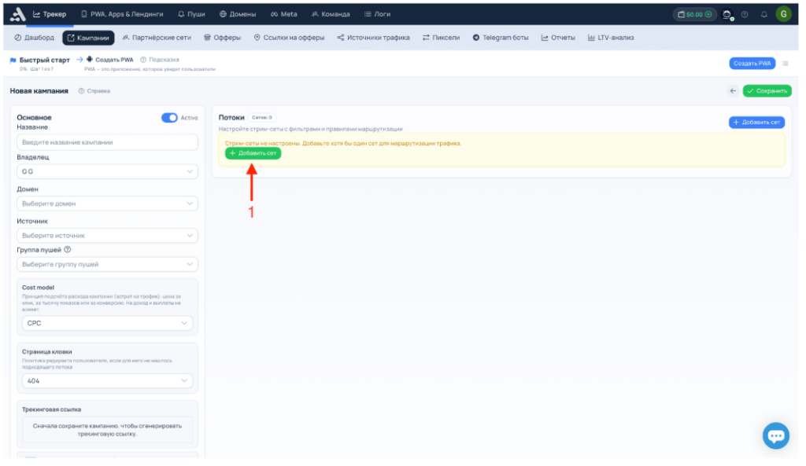806x466 pixels.
Task: Click the Справка help link
Action: point(94,91)
